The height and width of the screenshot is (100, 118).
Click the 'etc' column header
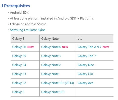point(95,39)
